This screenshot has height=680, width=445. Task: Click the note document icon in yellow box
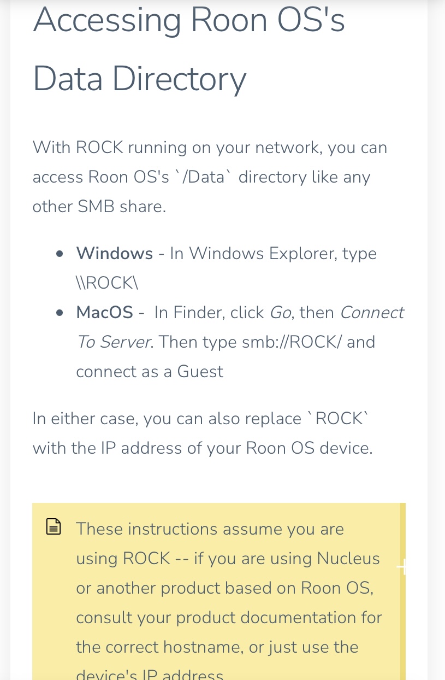tap(54, 527)
